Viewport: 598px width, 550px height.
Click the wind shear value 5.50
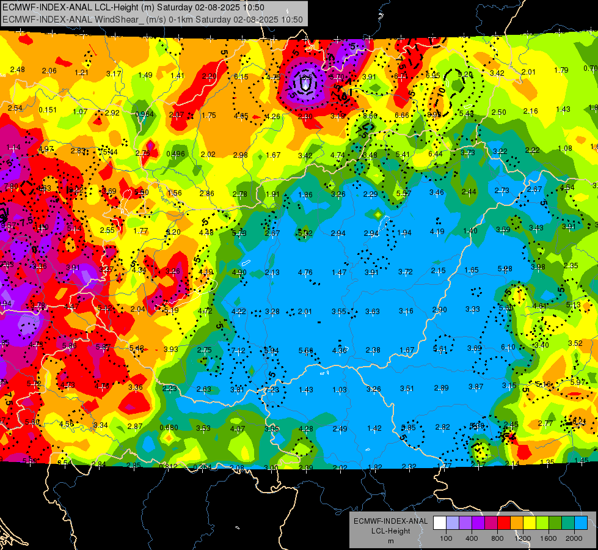[x=142, y=193]
